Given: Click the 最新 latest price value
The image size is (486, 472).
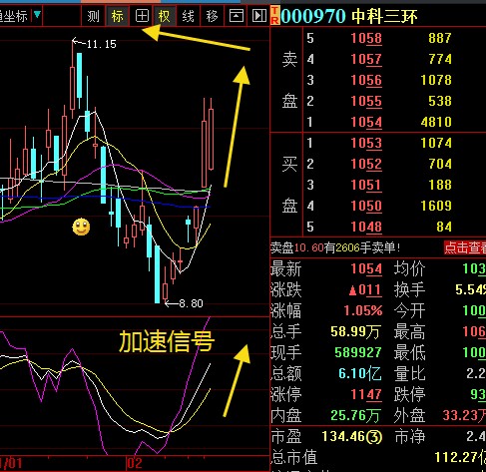Looking at the screenshot, I should 366,268.
